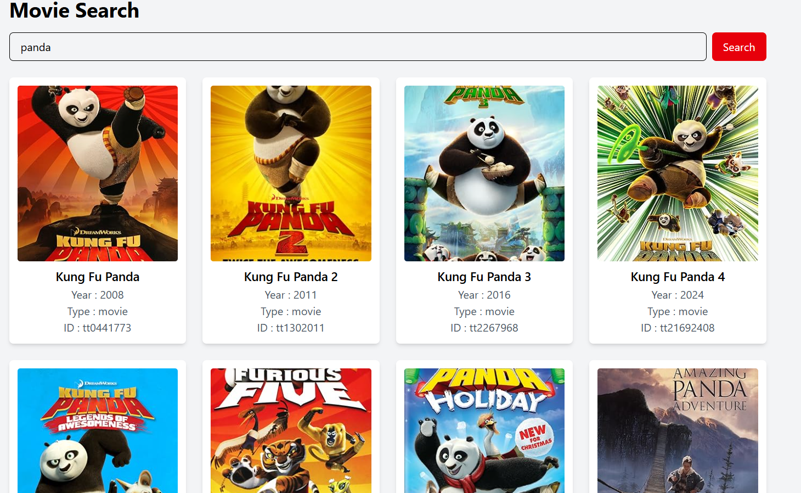Select the title 'Kung Fu Panda 3'

(x=484, y=277)
